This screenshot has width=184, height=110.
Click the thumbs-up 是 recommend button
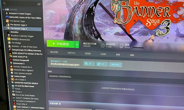click(89, 64)
